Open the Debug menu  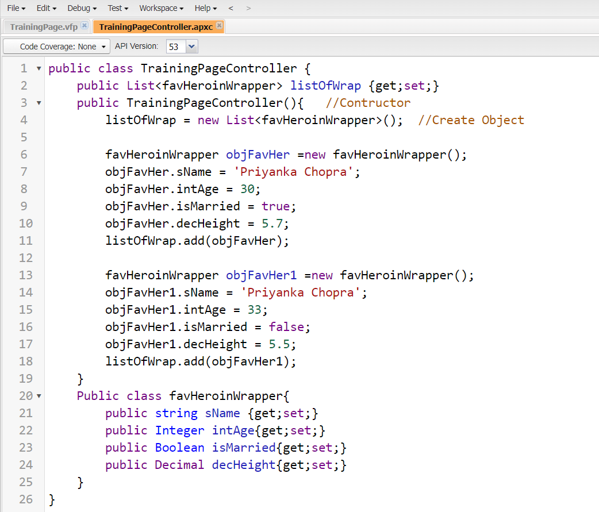82,9
